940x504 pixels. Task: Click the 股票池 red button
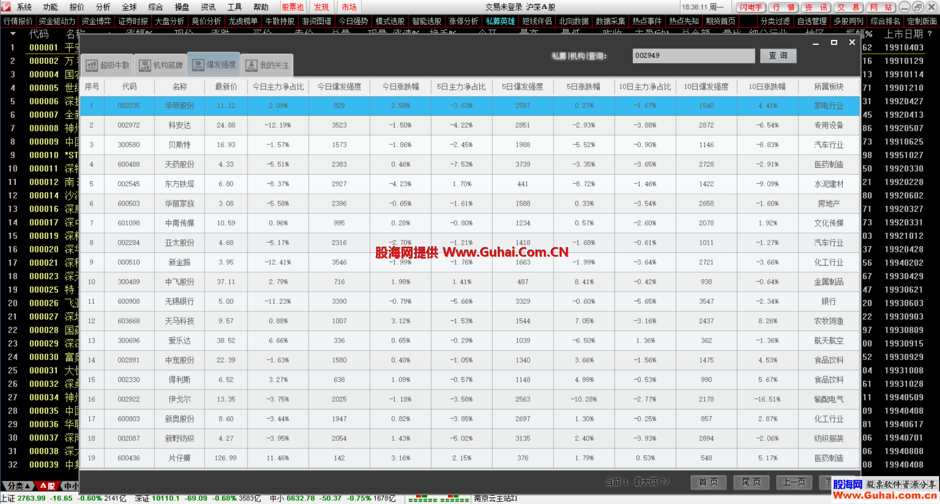tap(293, 7)
